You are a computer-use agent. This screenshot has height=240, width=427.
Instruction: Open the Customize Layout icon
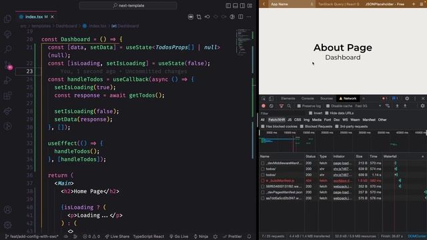click(250, 5)
